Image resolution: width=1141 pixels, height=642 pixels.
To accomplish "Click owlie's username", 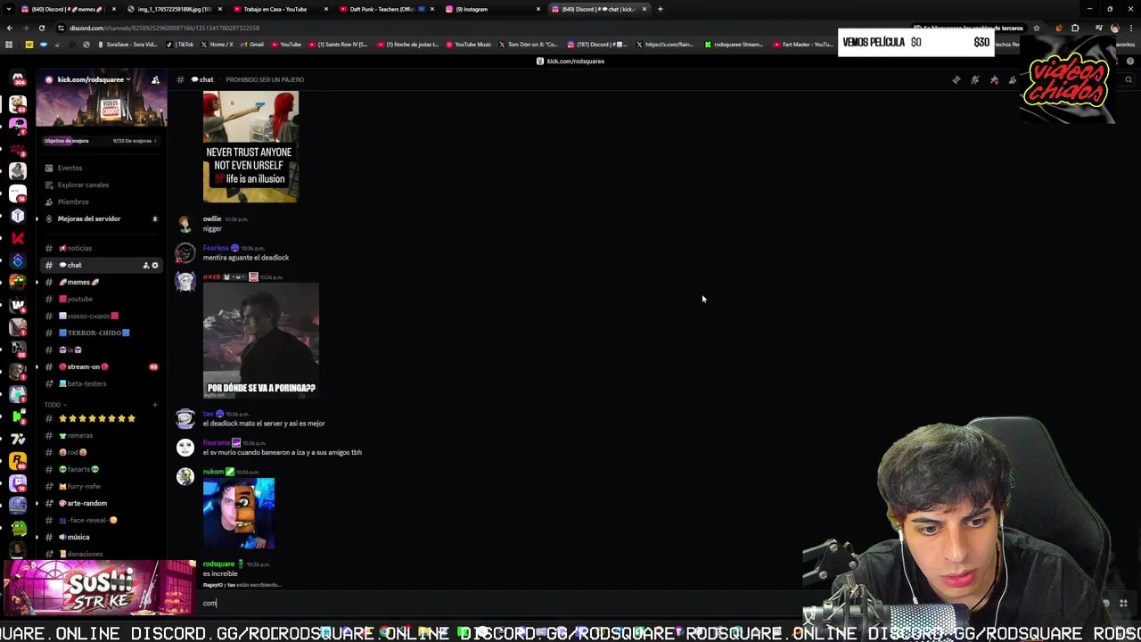I will point(211,218).
